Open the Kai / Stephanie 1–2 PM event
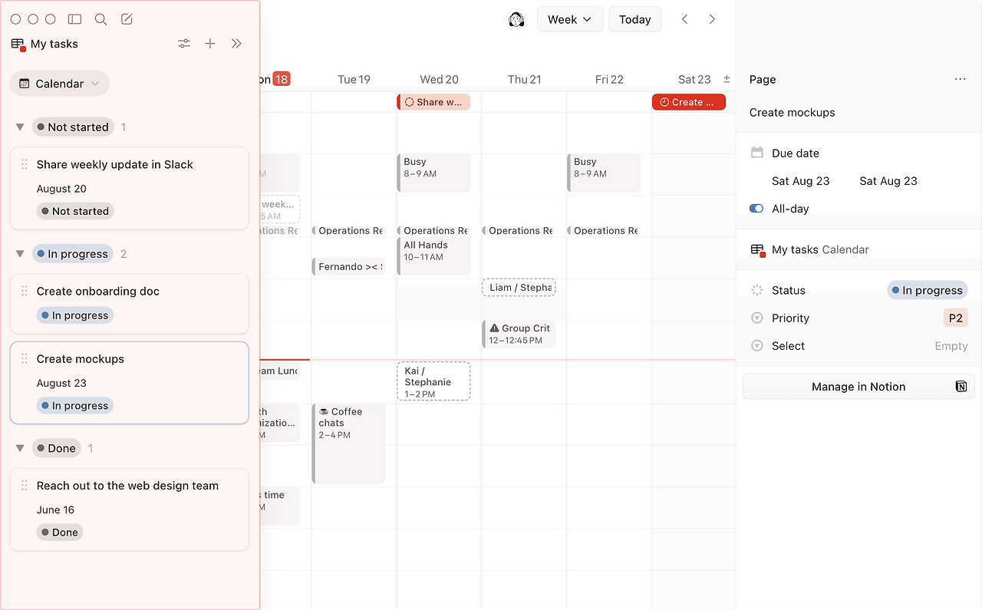Screen dimensions: 982x610 (433, 381)
